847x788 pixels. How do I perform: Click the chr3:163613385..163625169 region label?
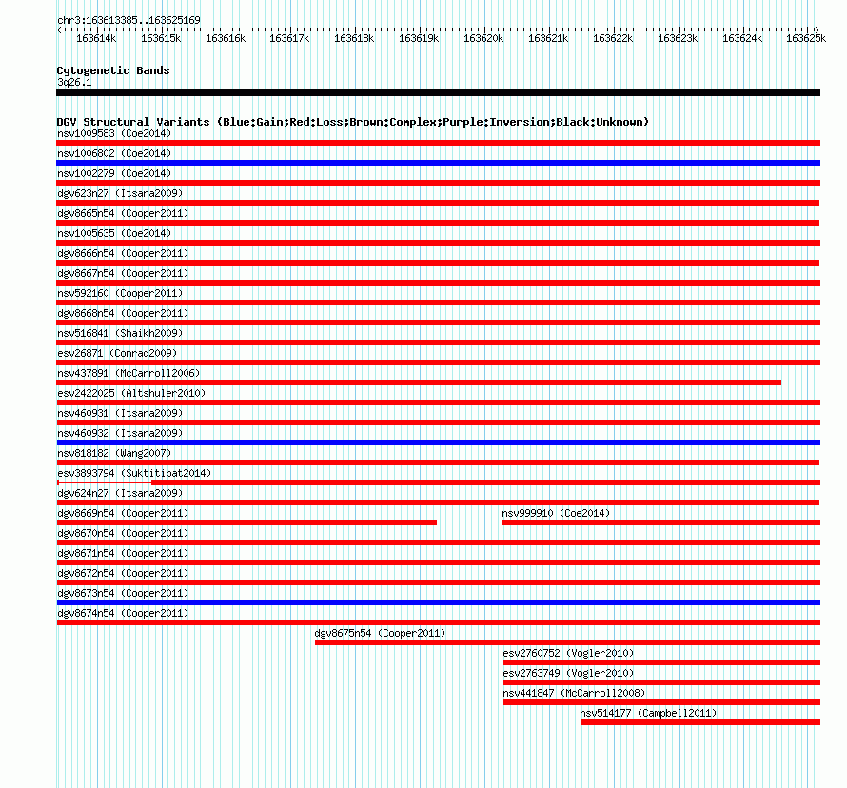128,20
